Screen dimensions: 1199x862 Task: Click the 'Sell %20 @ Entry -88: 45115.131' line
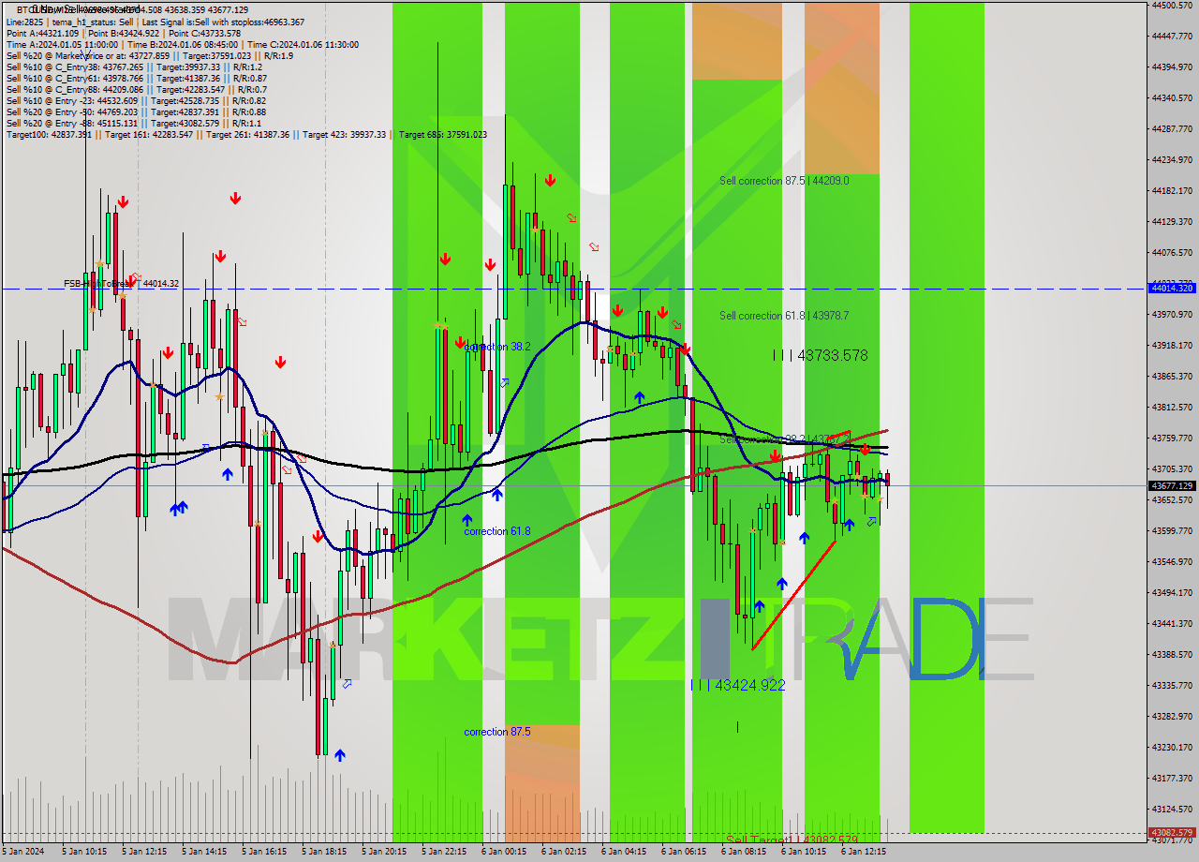coord(132,123)
